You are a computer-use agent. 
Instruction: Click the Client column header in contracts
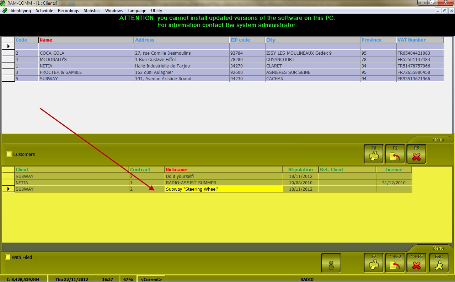pos(72,170)
